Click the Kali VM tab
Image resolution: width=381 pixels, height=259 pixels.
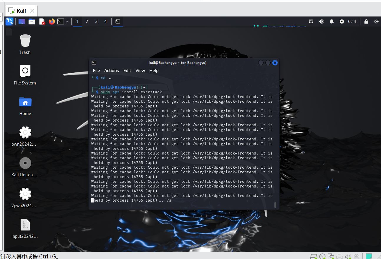[x=21, y=11]
